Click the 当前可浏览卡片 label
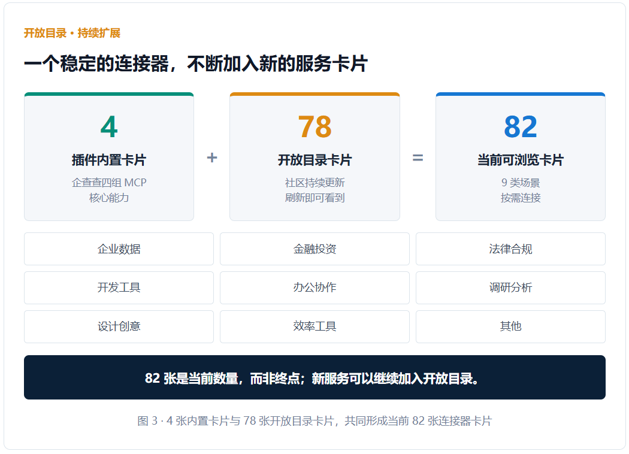The height and width of the screenshot is (454, 629). (x=521, y=160)
